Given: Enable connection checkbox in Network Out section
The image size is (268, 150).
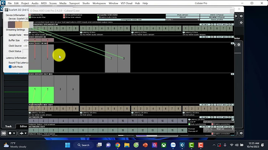Looking at the screenshot, I should (x=212, y=134).
